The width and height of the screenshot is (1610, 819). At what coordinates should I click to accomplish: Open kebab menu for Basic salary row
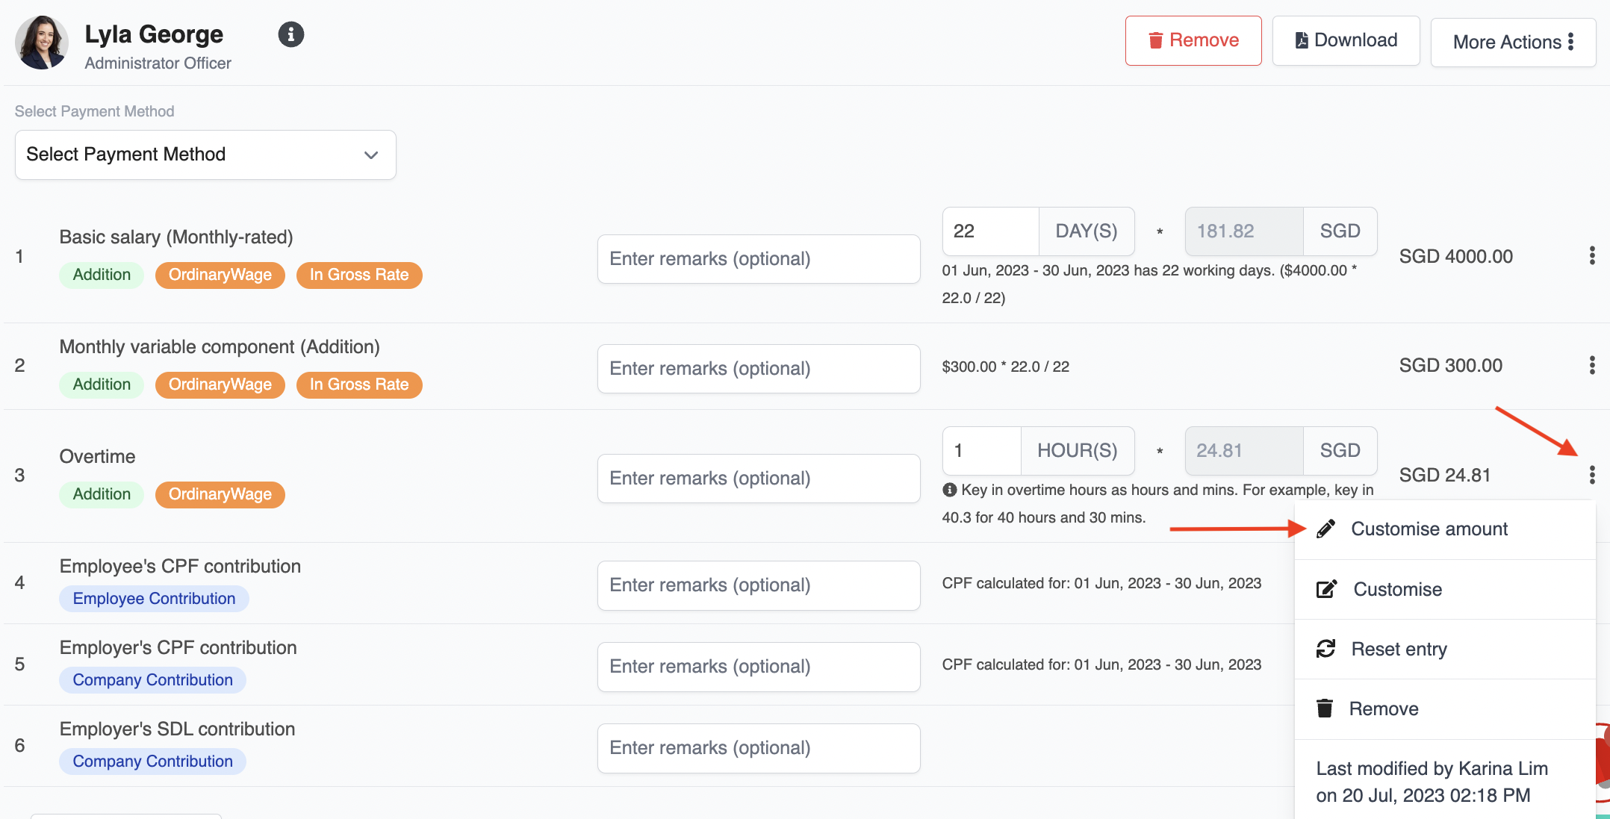(x=1592, y=256)
